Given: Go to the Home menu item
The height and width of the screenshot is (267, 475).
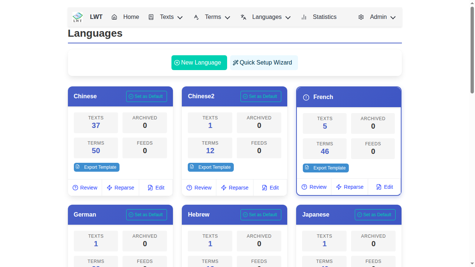Looking at the screenshot, I should coord(131,17).
